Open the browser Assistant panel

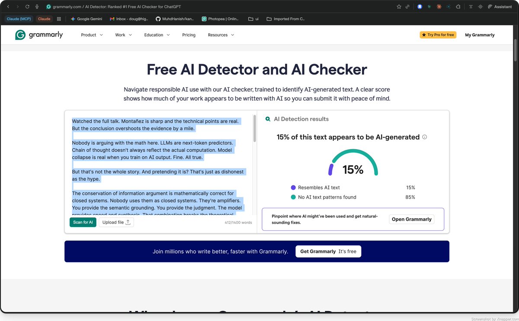[x=500, y=6]
